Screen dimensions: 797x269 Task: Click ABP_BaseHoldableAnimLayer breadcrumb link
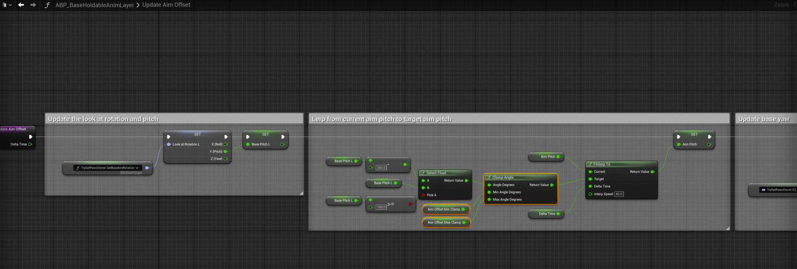[x=95, y=5]
